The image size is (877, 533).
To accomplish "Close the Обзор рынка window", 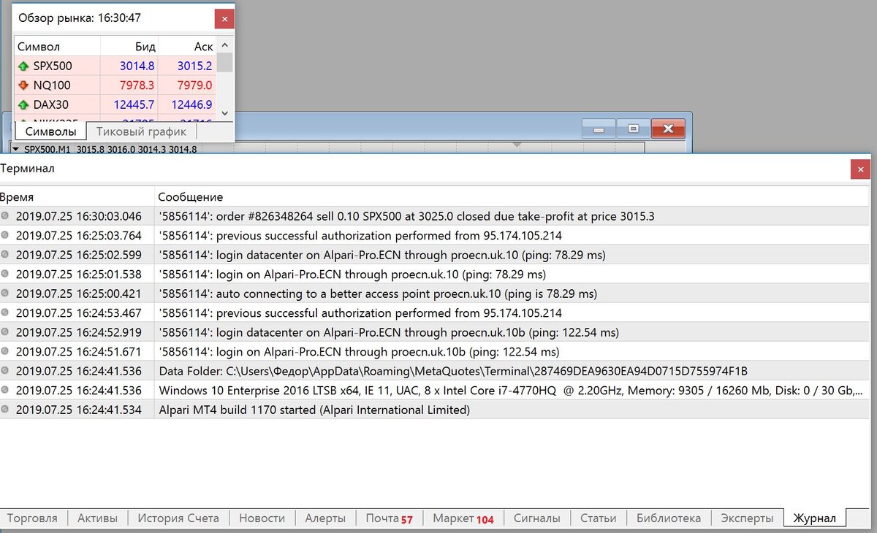I will (x=224, y=18).
